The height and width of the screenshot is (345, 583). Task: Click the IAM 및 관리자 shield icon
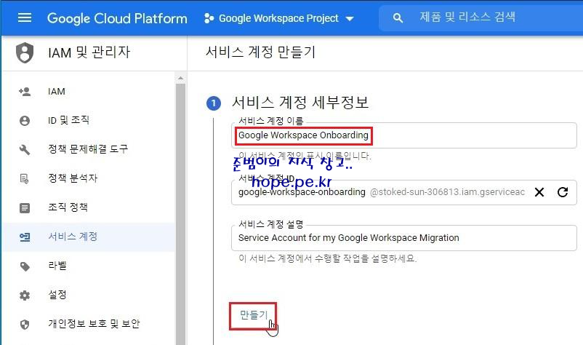pyautogui.click(x=25, y=52)
